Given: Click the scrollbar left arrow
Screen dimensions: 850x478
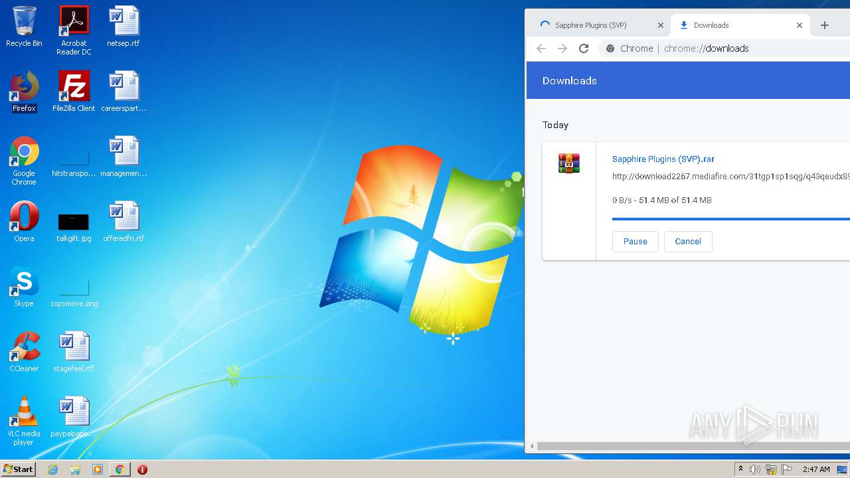Looking at the screenshot, I should click(531, 446).
